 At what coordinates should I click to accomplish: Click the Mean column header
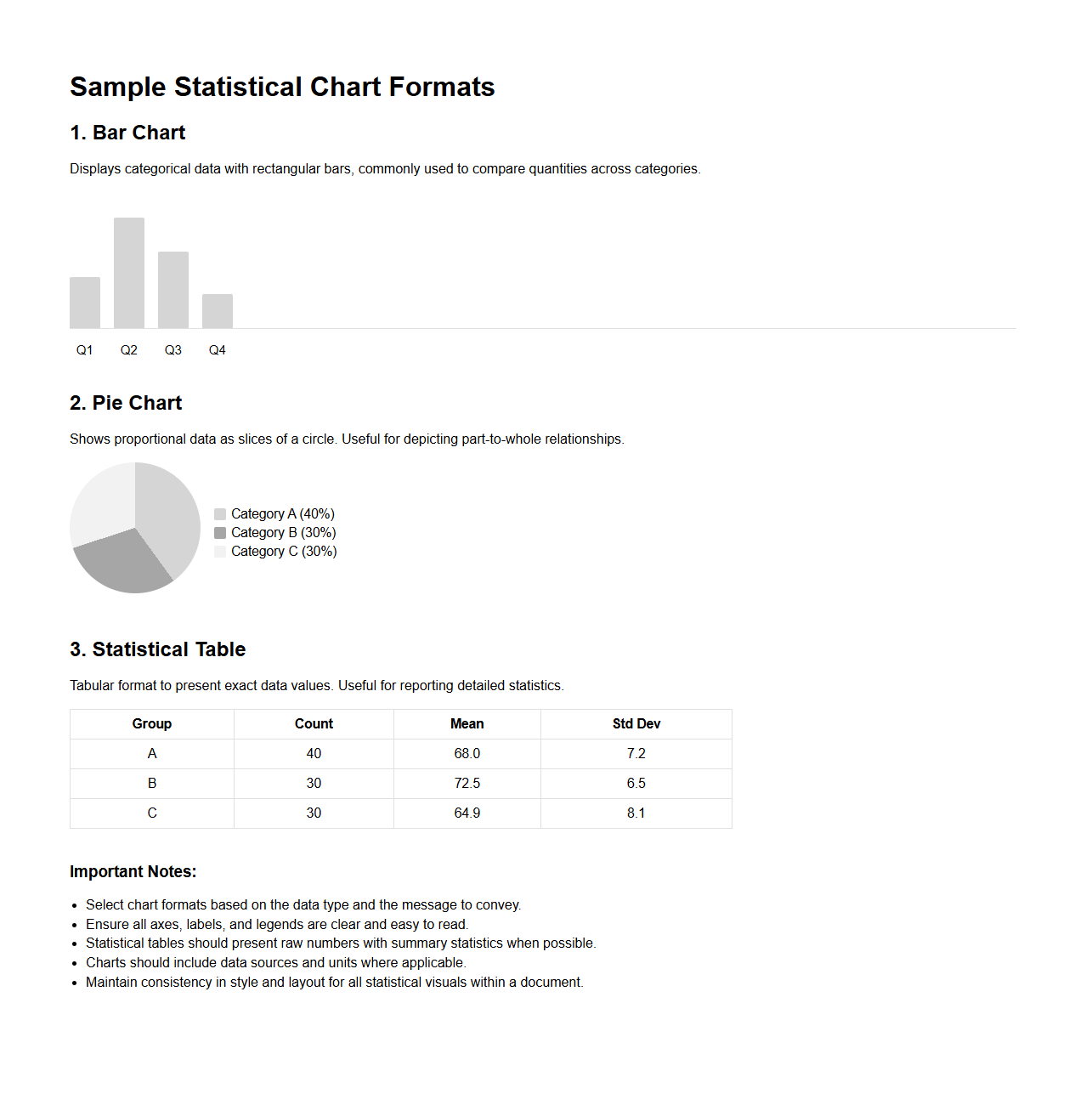[x=467, y=724]
